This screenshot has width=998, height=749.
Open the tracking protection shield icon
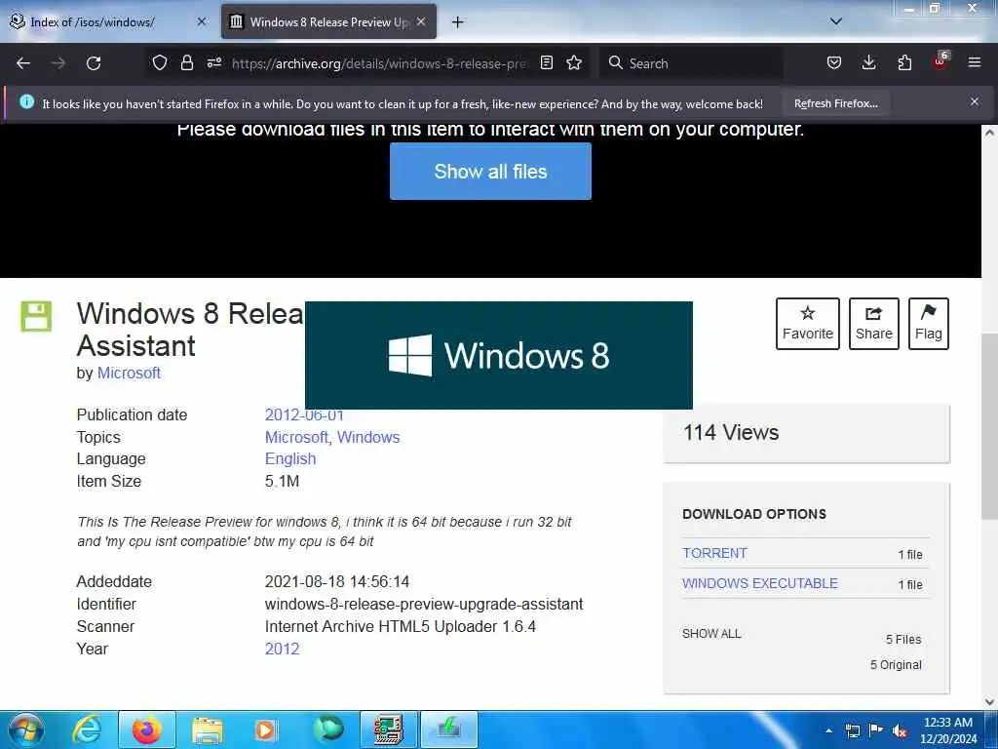(x=160, y=63)
